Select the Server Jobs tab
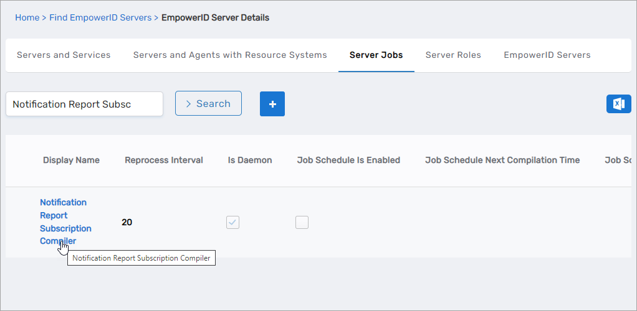This screenshot has width=637, height=311. point(376,55)
